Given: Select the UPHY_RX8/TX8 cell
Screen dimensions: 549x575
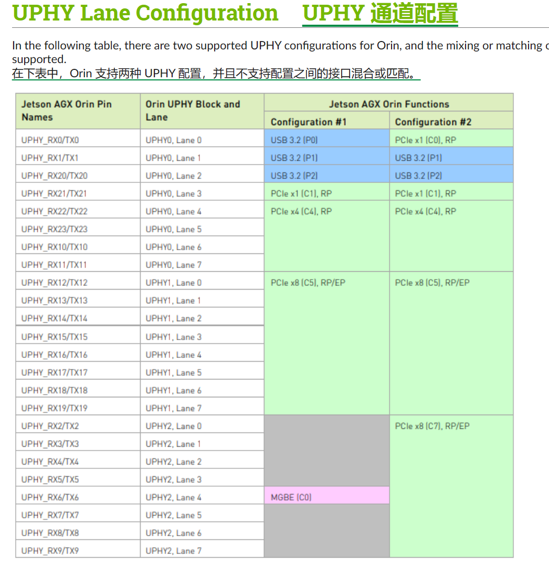Looking at the screenshot, I should pos(78,531).
